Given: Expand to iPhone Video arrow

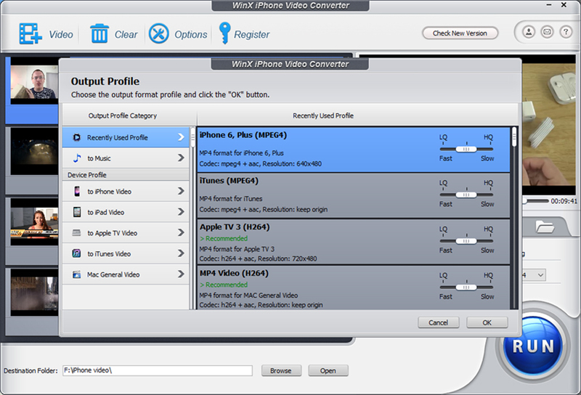Looking at the screenshot, I should coord(181,191).
